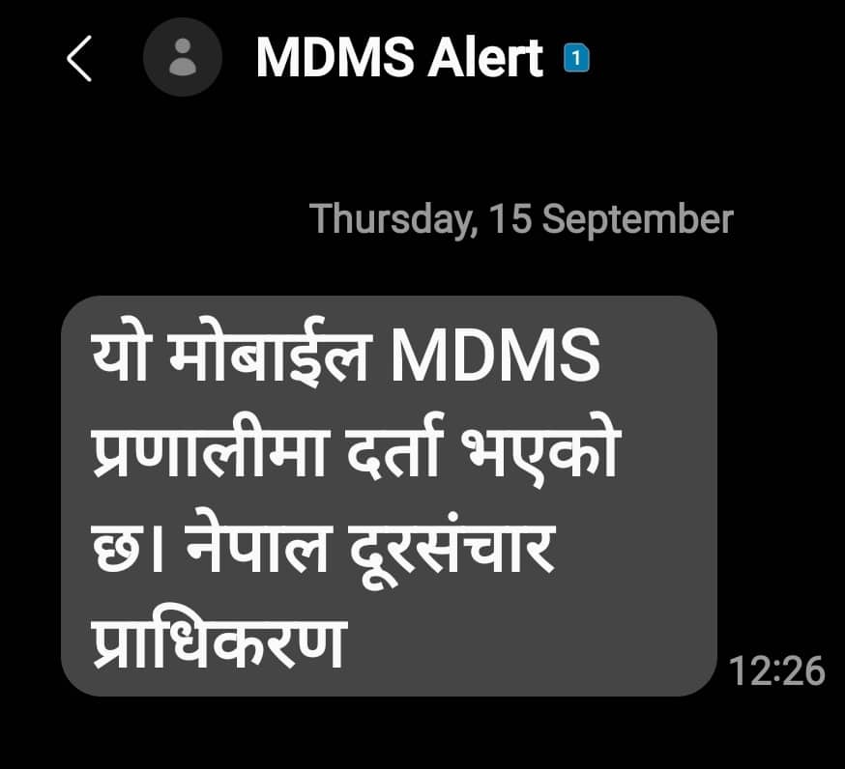Image resolution: width=845 pixels, height=769 pixels.
Task: Open the contact avatar profile icon
Action: (x=182, y=57)
